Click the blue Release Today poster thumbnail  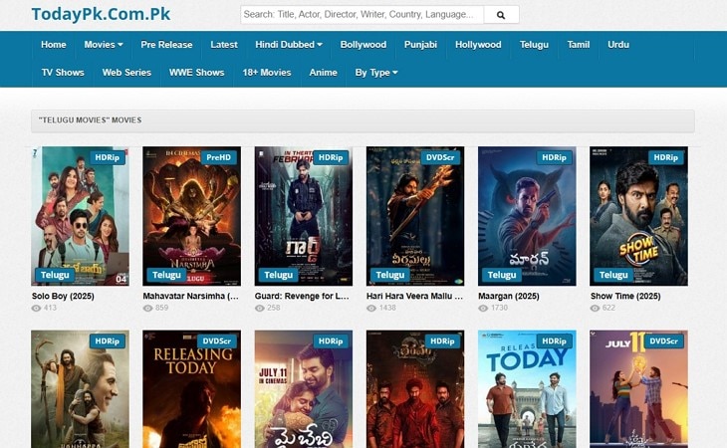(x=527, y=389)
